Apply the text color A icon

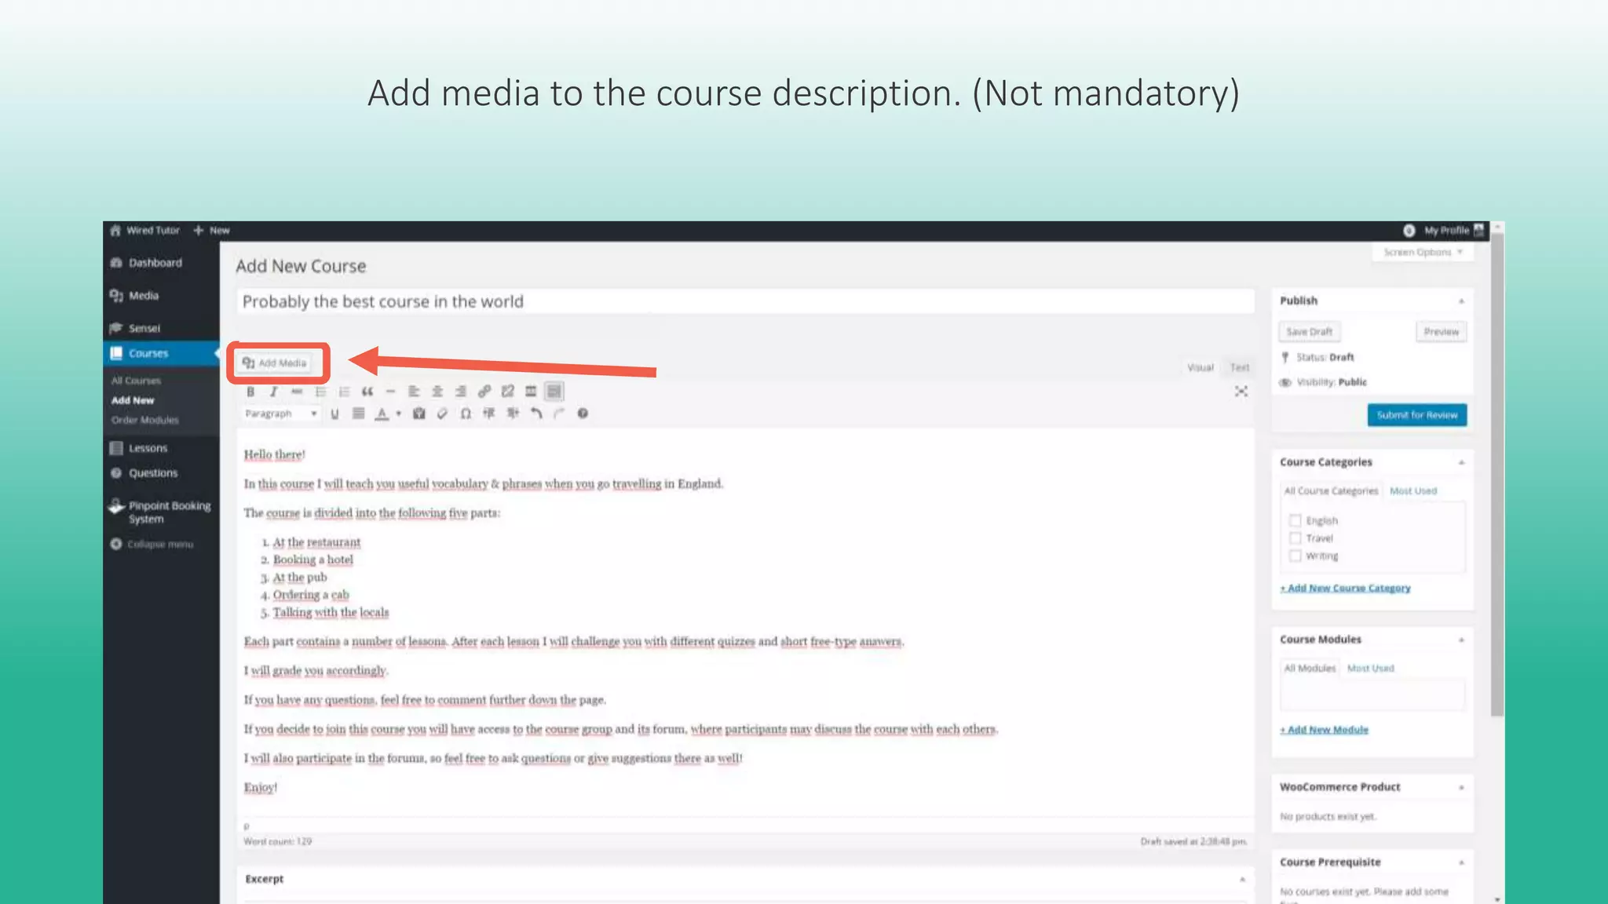(382, 414)
